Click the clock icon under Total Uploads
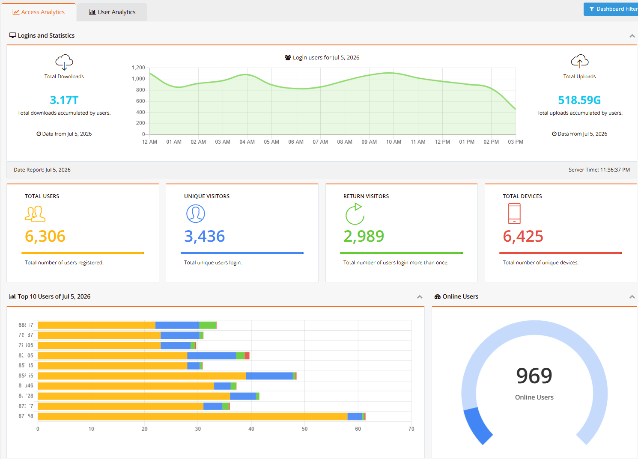Screen dimensions: 638x459 pos(554,134)
